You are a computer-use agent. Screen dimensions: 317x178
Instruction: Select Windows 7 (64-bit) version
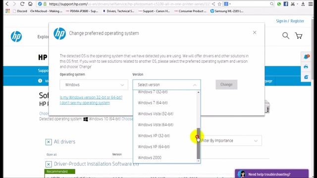153,103
